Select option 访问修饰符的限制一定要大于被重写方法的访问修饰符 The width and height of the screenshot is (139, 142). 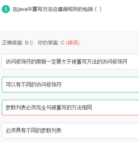point(71,62)
